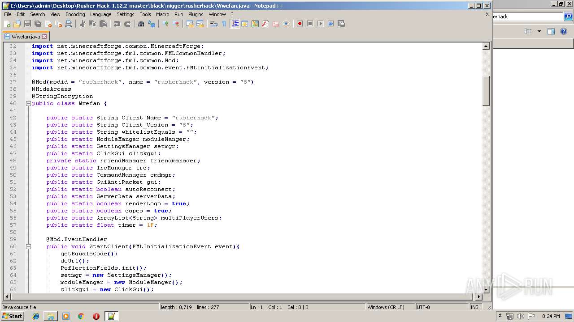
Task: Close the Wwefan.java tab with its red X
Action: click(x=44, y=37)
